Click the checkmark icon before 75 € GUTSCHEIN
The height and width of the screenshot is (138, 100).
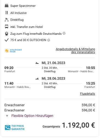[x=7, y=40]
